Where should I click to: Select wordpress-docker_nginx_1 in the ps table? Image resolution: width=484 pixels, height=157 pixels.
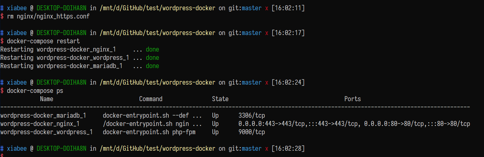pyautogui.click(x=40, y=124)
